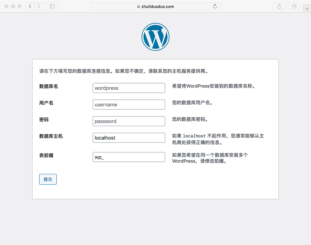Click the 密码 label

coord(44,119)
